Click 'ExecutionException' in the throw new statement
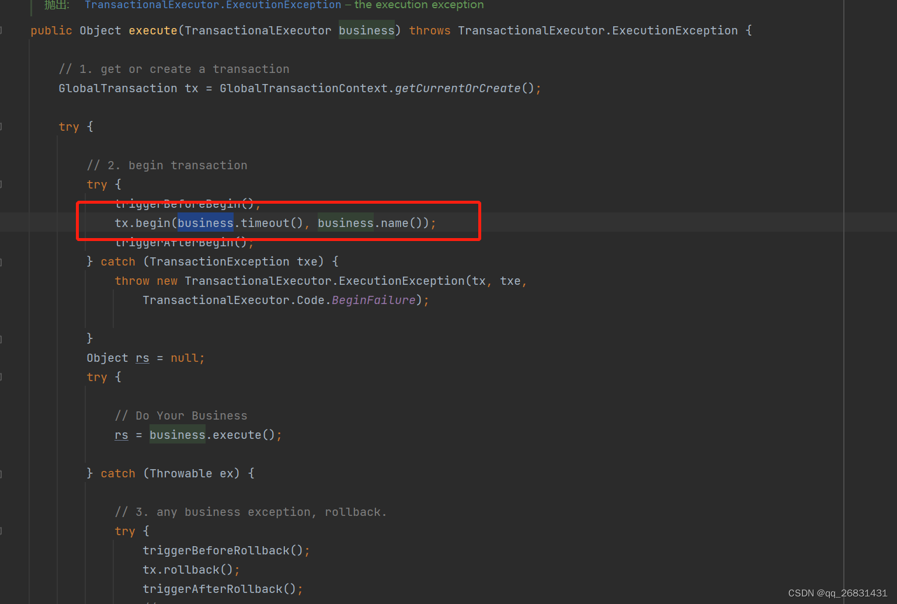The width and height of the screenshot is (897, 604). [x=402, y=281]
